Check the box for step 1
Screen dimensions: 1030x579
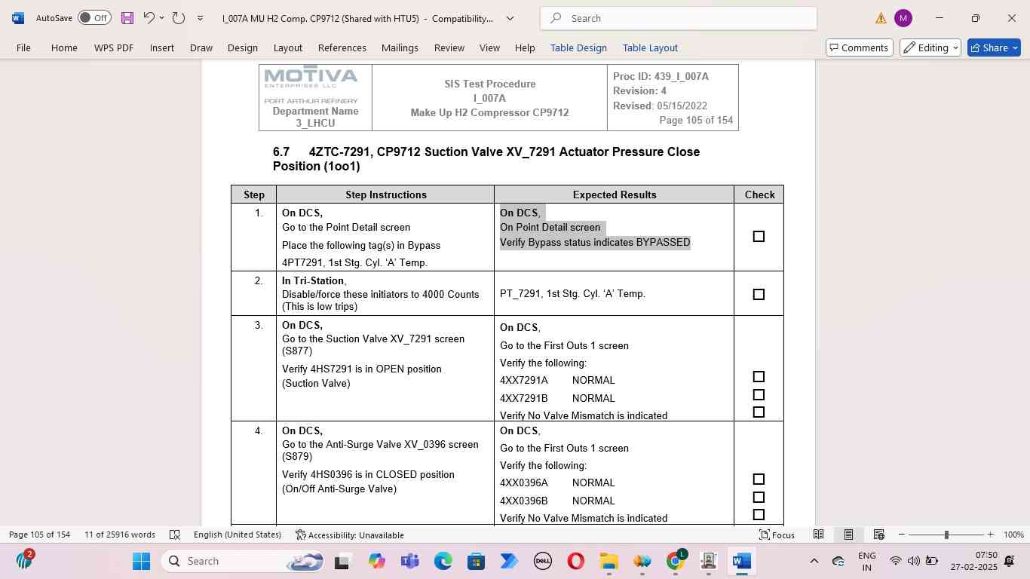point(759,237)
